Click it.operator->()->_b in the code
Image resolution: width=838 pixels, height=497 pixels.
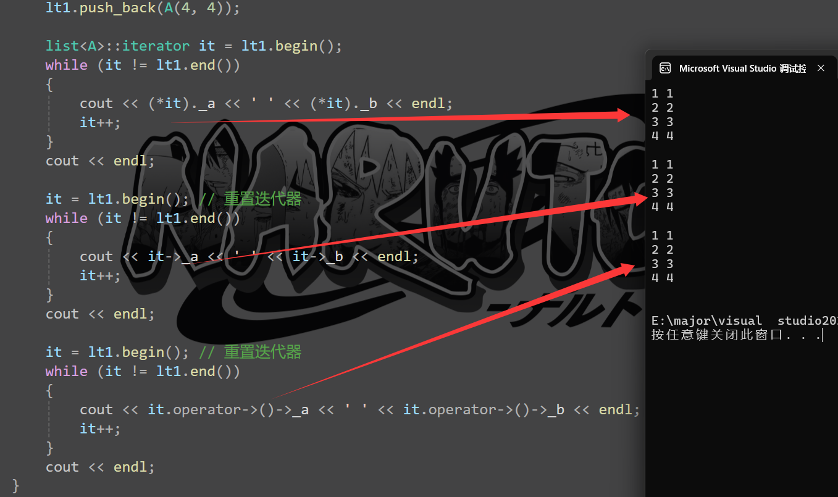click(484, 410)
